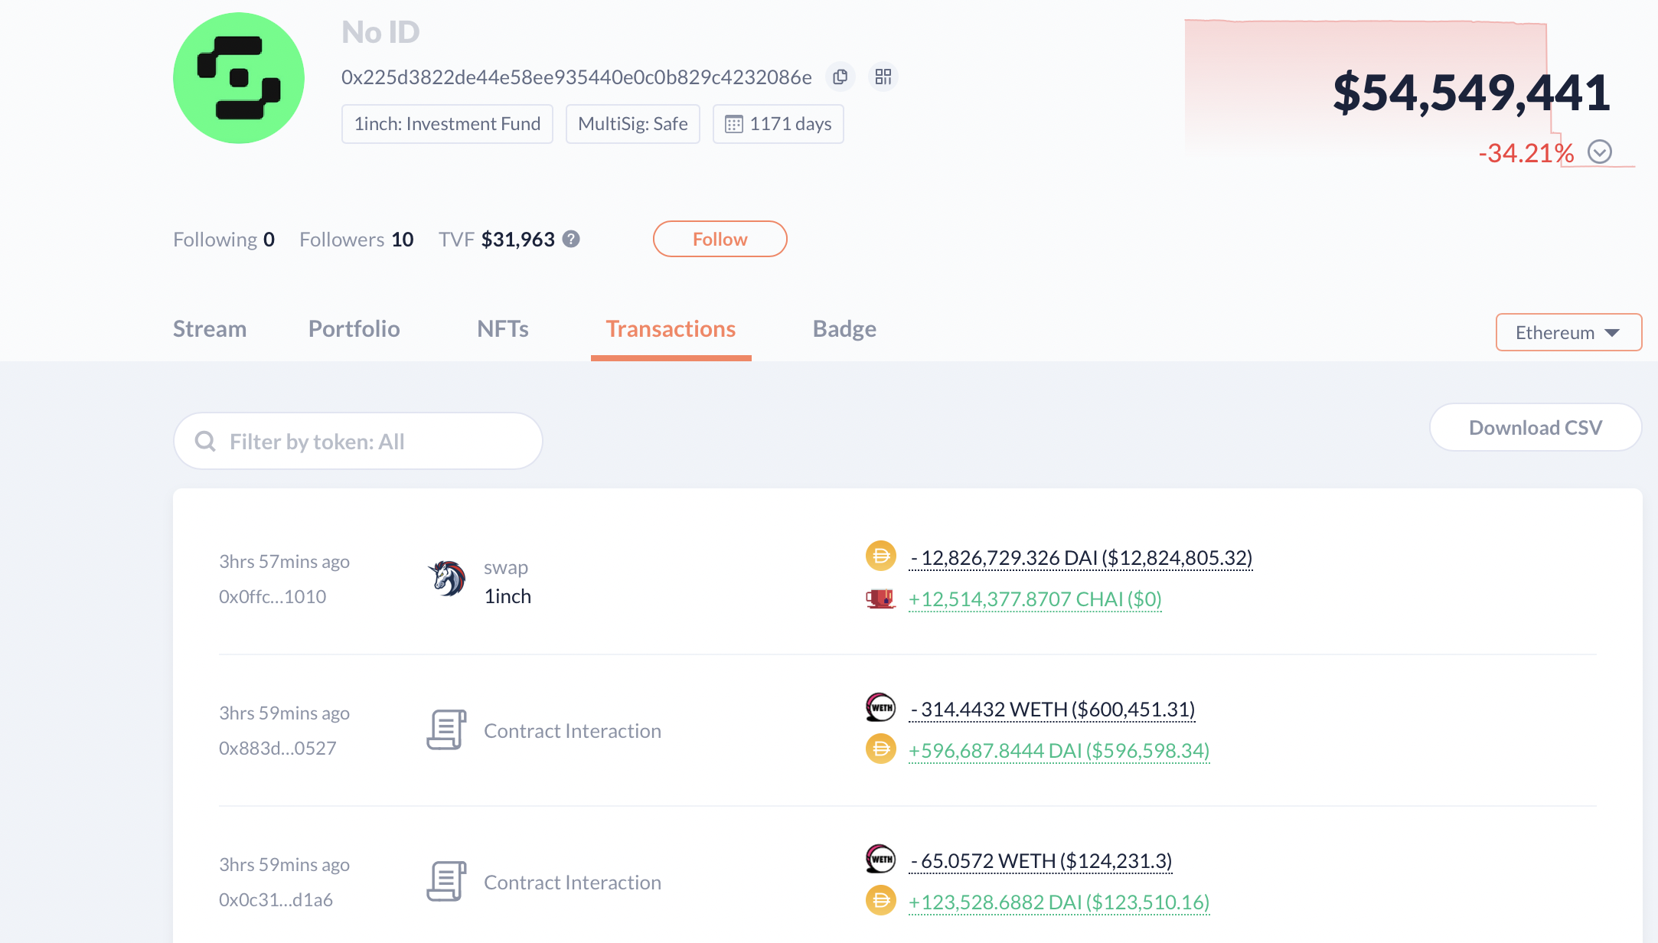This screenshot has width=1658, height=943.
Task: Click the CHAI token icon
Action: click(x=881, y=598)
